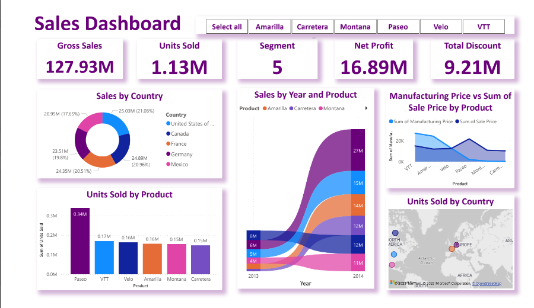534x308 pixels.
Task: Expand product legend with arrow
Action: pos(366,108)
